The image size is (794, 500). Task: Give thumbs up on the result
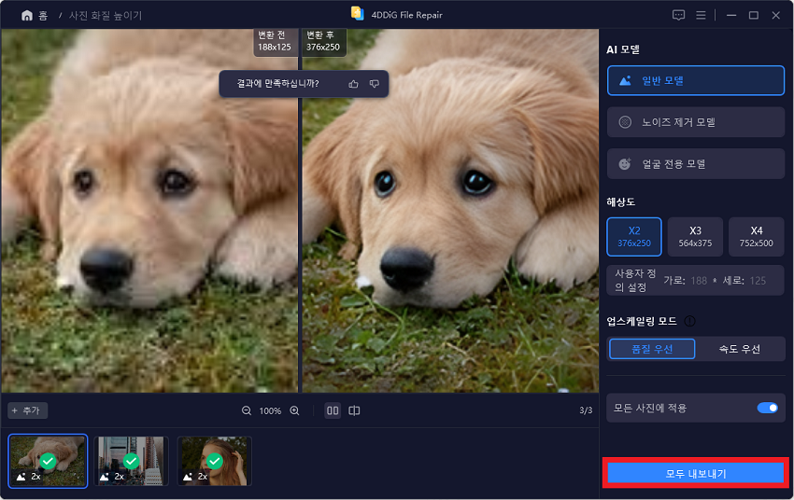point(353,84)
